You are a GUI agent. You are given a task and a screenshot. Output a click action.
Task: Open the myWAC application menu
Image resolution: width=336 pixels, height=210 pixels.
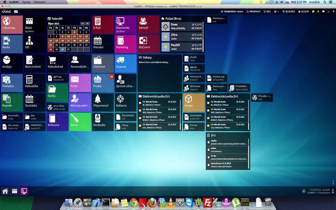14,2
